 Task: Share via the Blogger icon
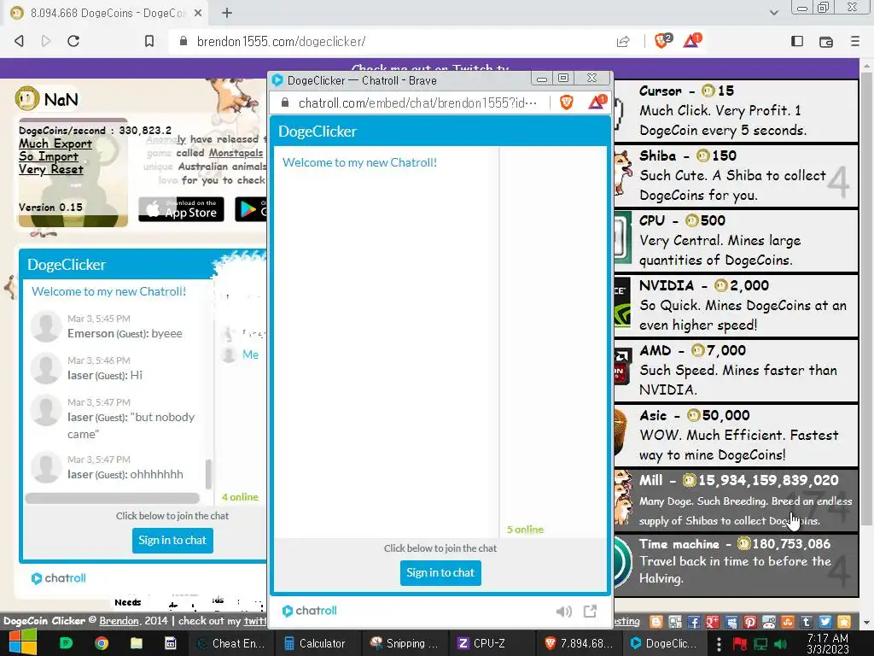tap(656, 622)
